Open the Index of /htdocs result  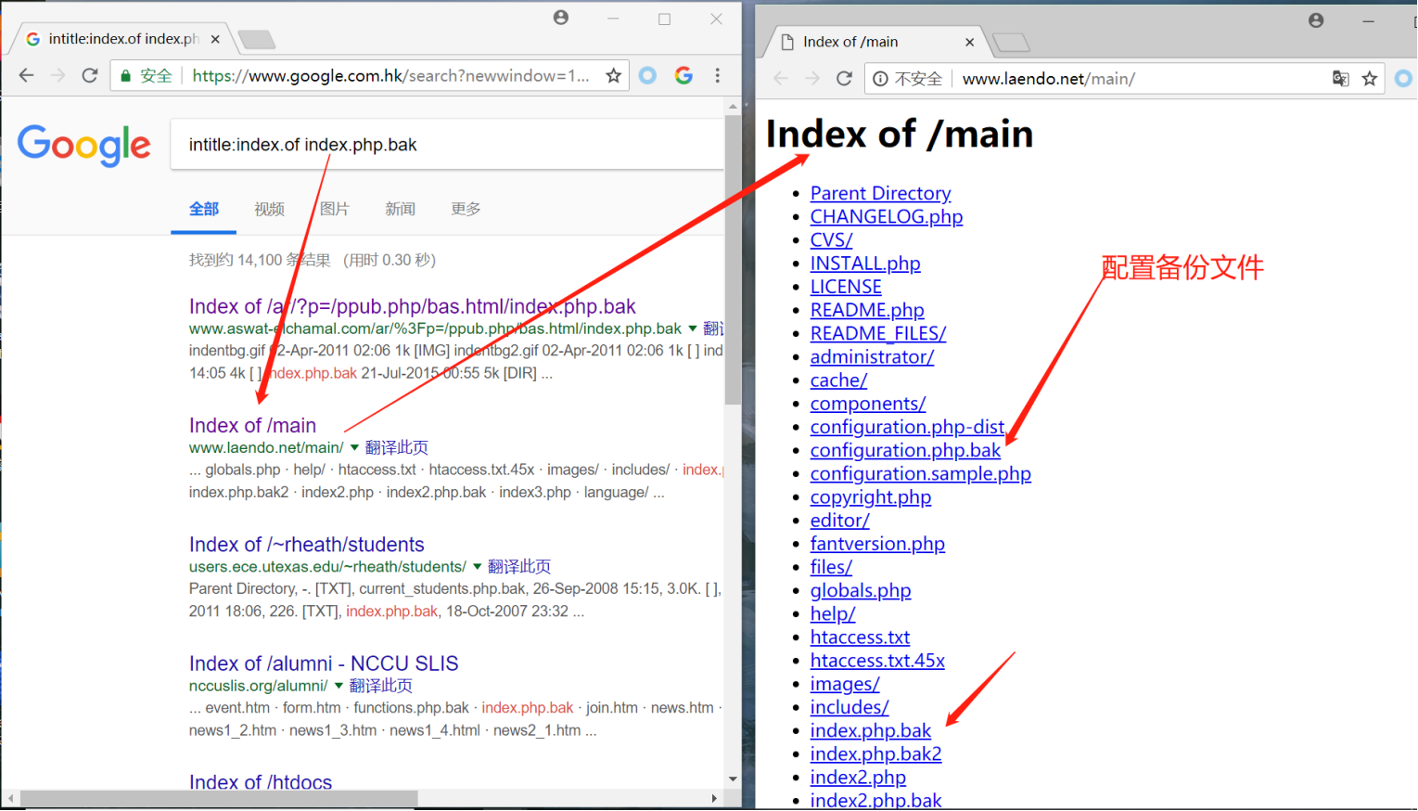pos(261,782)
